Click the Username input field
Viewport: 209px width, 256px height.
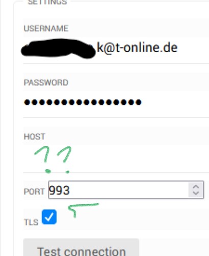[x=116, y=49]
